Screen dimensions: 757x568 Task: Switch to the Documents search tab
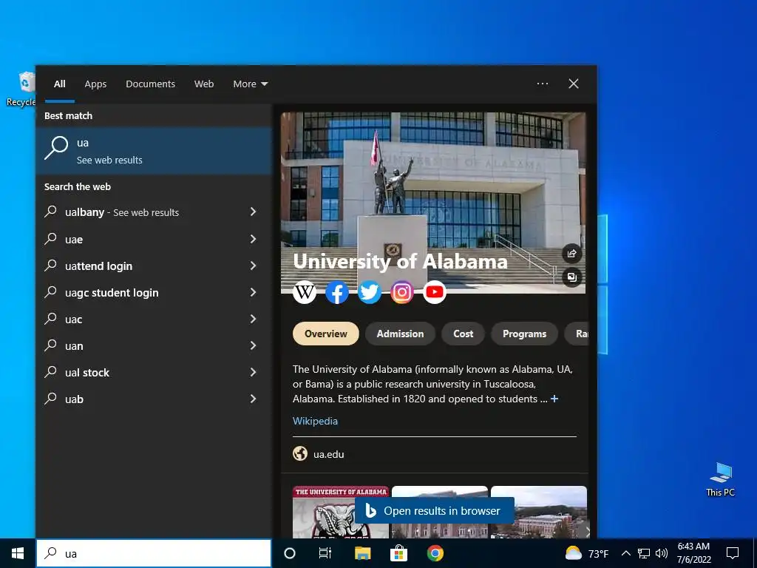(x=151, y=84)
